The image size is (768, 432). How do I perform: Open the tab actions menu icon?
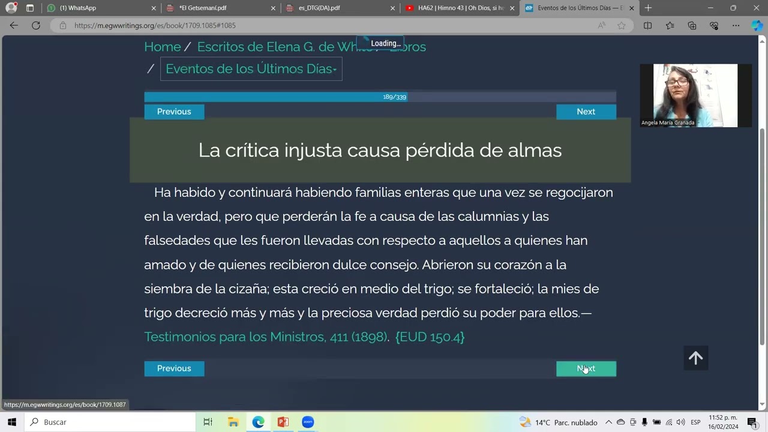coord(30,8)
